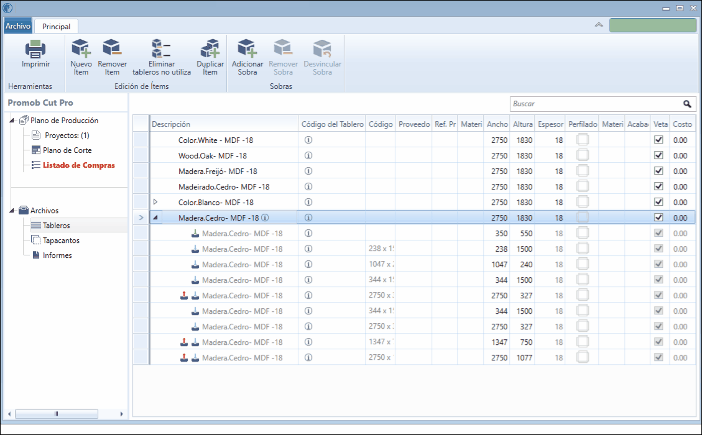Toggle Veta checkbox for Color.White row
This screenshot has width=702, height=435.
[658, 140]
